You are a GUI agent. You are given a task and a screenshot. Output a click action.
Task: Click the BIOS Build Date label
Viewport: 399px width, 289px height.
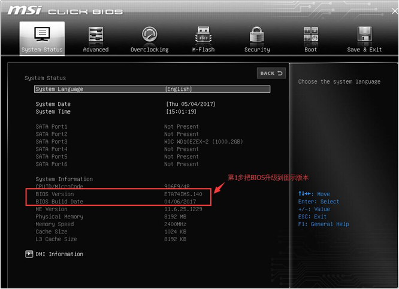click(59, 202)
